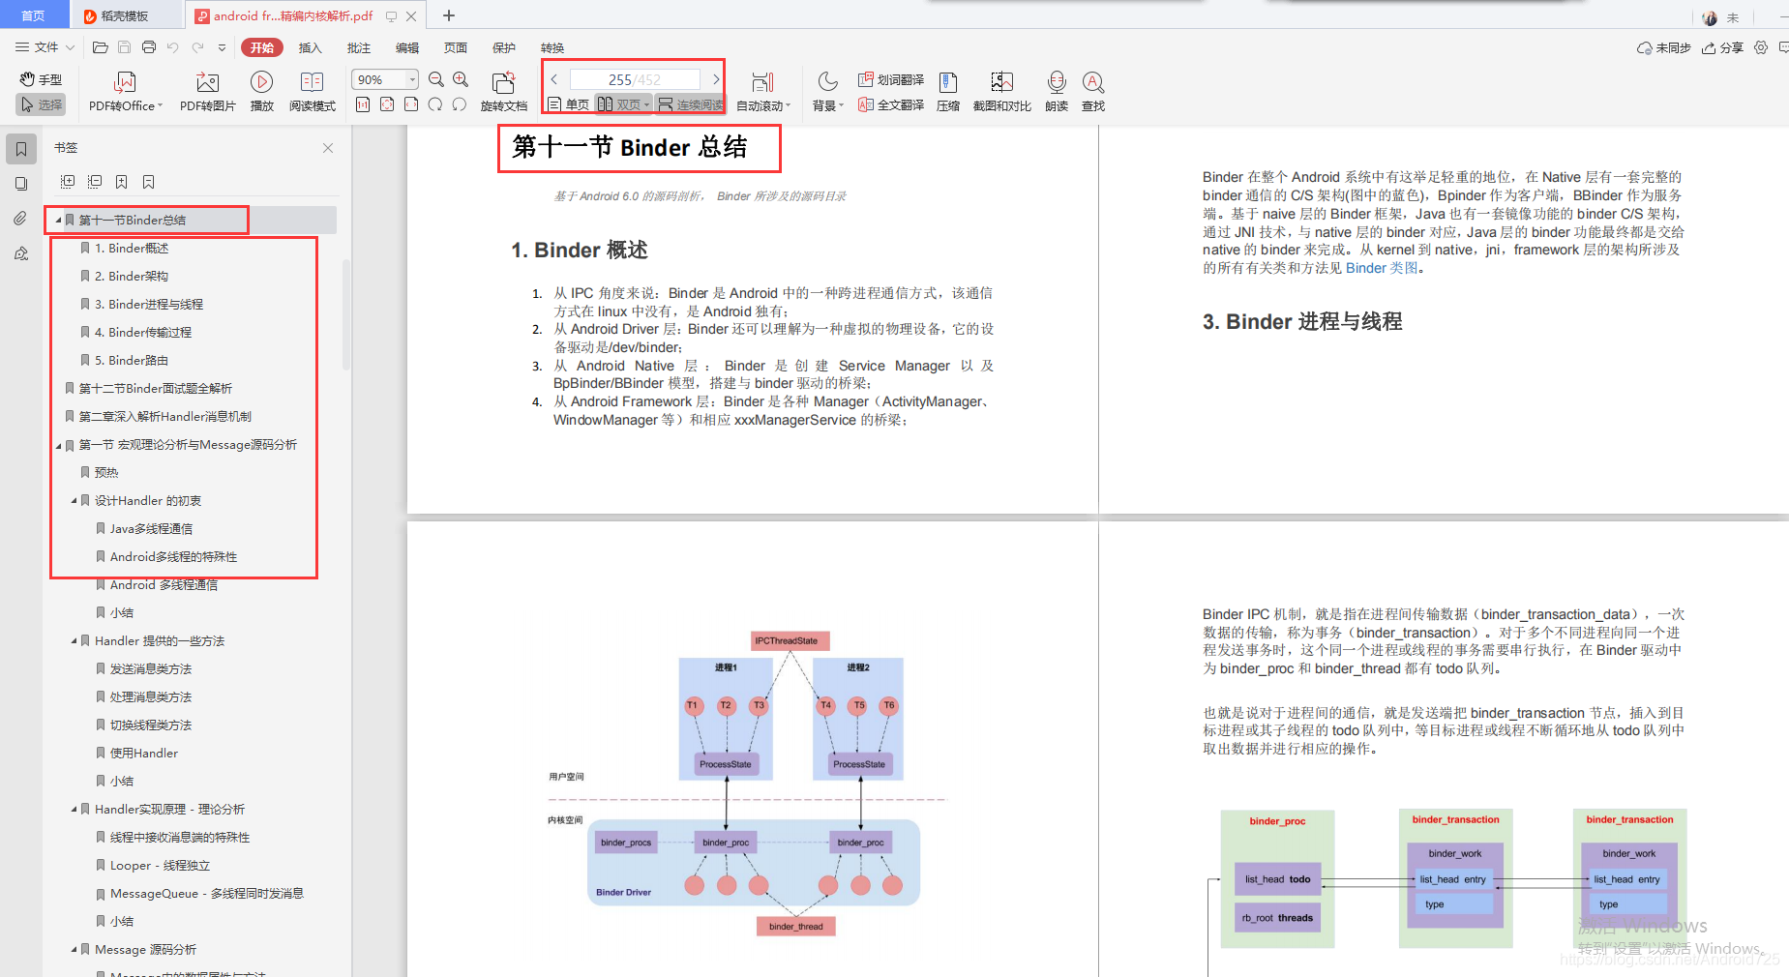Open quick access toolbar customize arrow
This screenshot has height=977, width=1789.
222,46
